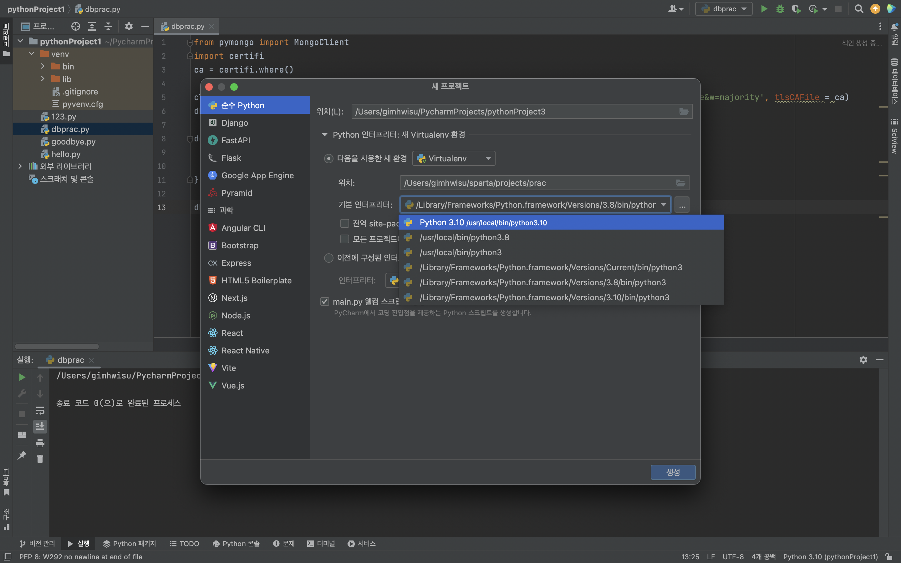Screen dimensions: 901x563
Task: Choose Python 3.10 /usr/local/bin/python3.10 interpreter
Action: click(x=561, y=222)
